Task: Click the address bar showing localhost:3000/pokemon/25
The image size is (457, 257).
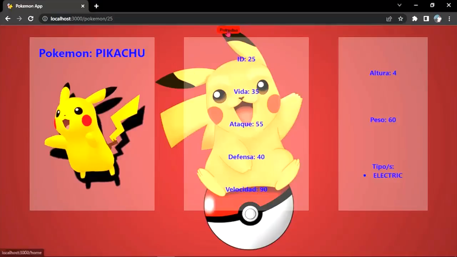Action: (x=214, y=19)
